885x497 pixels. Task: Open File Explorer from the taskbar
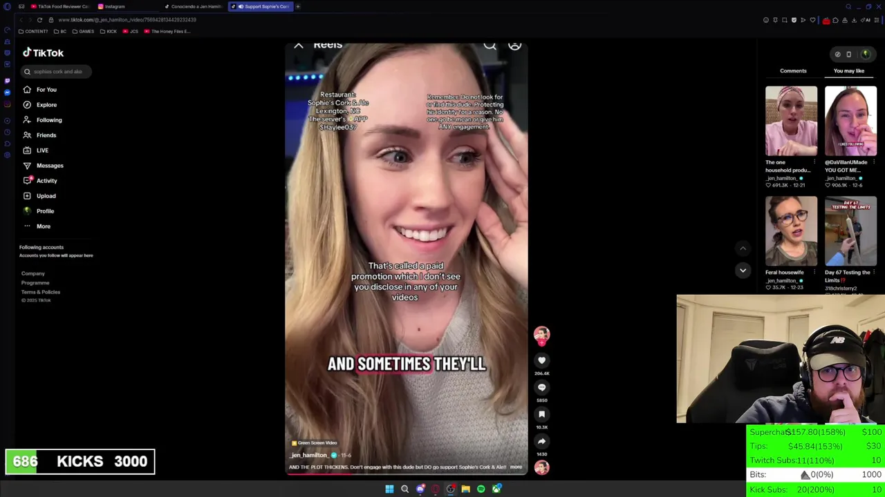(x=465, y=489)
